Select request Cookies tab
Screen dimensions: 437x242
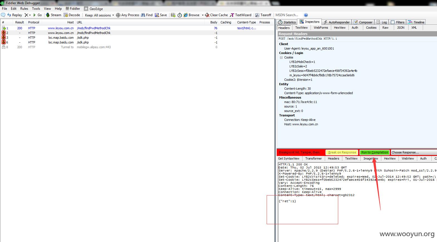click(371, 28)
